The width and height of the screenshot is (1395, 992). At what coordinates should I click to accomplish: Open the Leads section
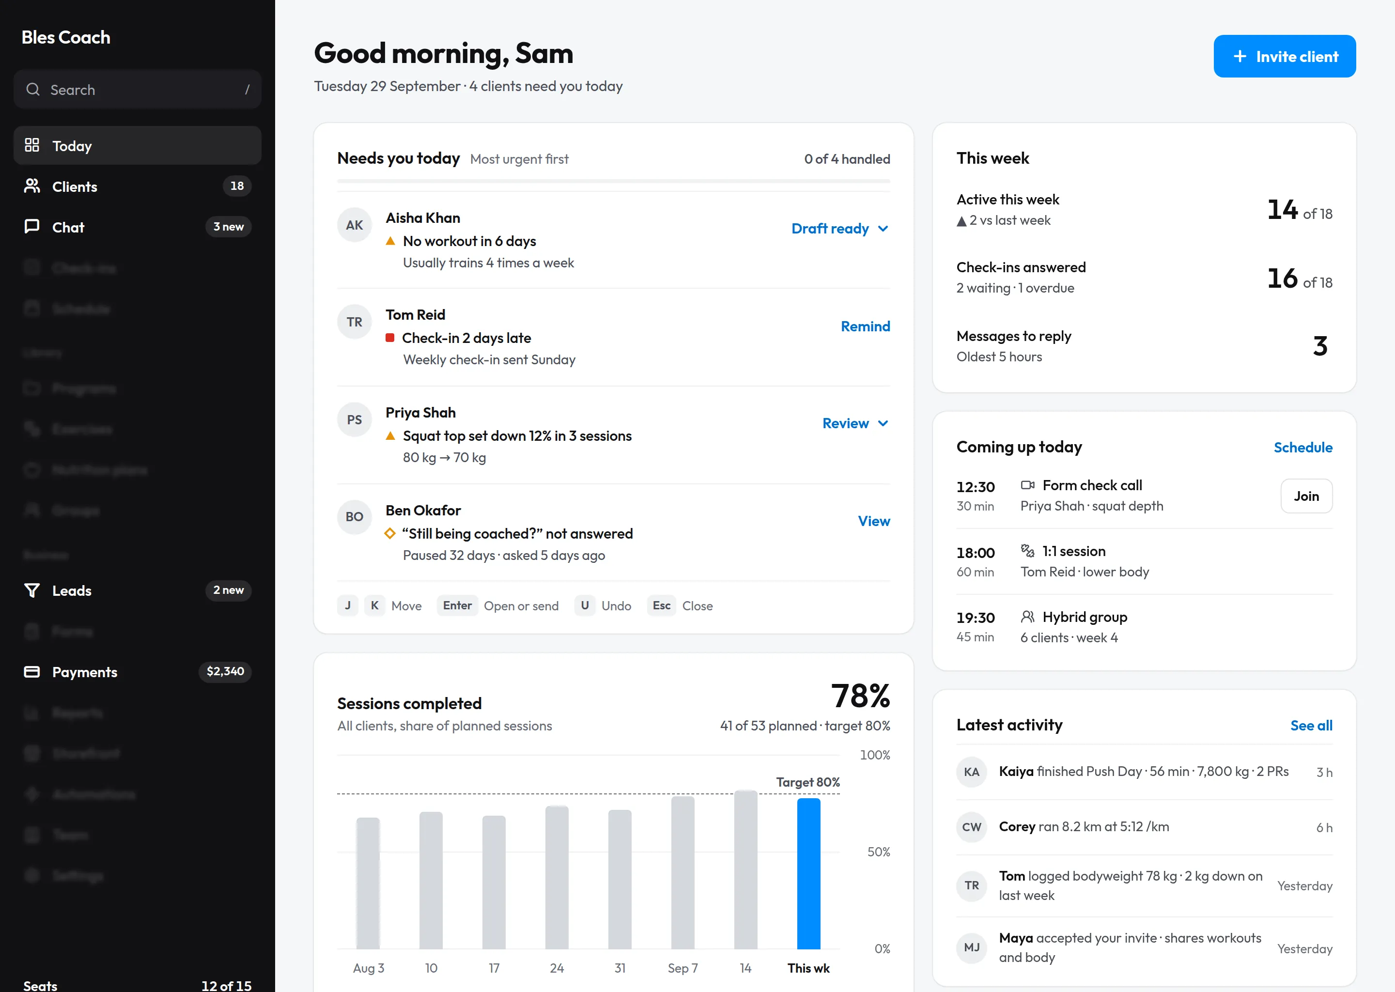point(138,590)
